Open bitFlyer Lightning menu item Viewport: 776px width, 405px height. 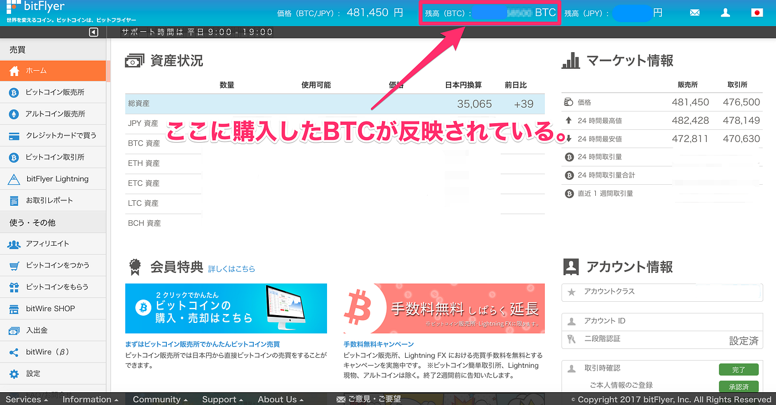[53, 179]
